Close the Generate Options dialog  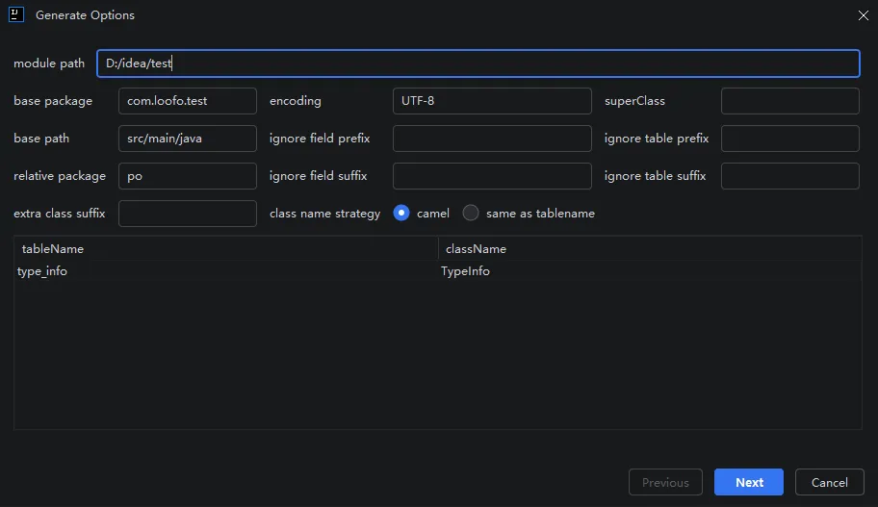862,14
